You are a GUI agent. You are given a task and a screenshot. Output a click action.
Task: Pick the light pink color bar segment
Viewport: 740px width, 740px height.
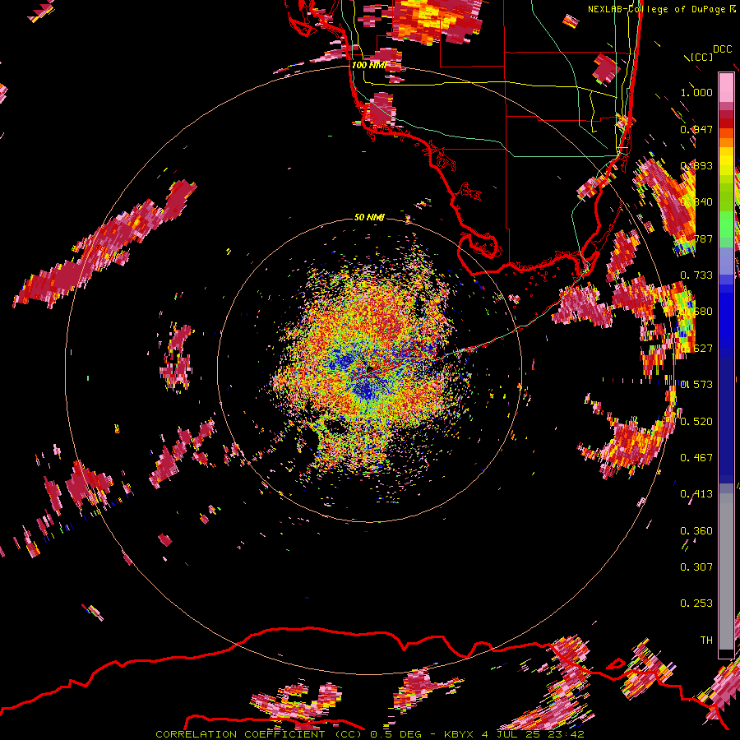tap(726, 87)
